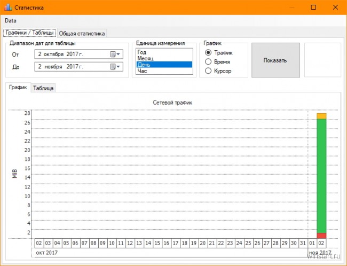Select Год in the unit list
This screenshot has height=266, width=347.
pyautogui.click(x=164, y=52)
